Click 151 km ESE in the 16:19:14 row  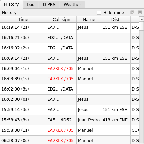(x=116, y=27)
